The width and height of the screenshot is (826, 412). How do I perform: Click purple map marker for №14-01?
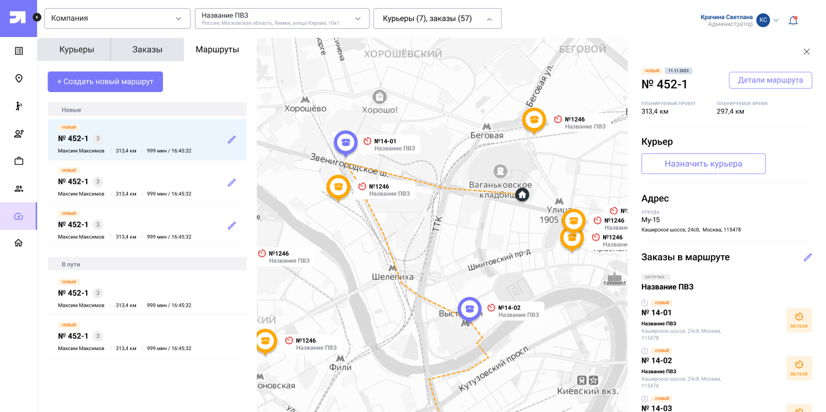pyautogui.click(x=346, y=142)
